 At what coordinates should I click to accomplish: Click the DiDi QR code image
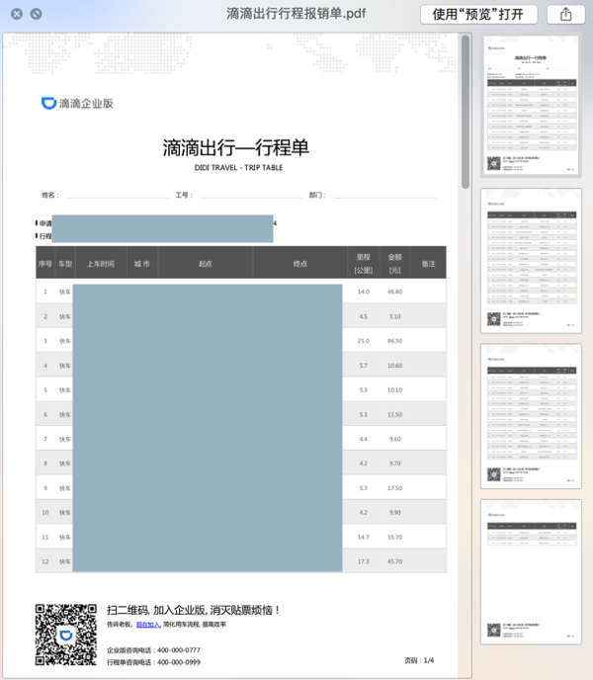66,635
